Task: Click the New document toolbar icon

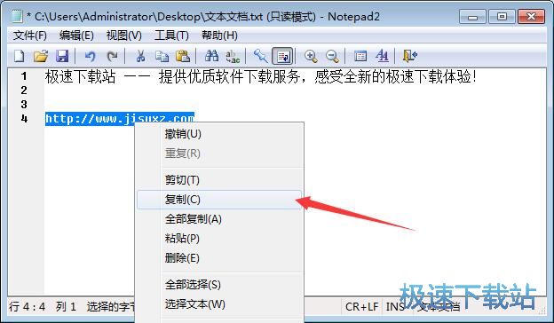Action: tap(19, 56)
